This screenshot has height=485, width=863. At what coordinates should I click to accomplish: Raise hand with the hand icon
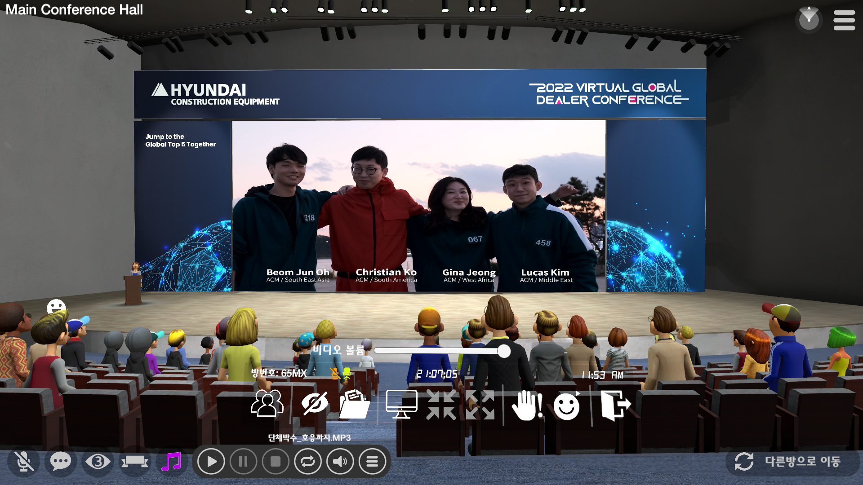click(527, 405)
